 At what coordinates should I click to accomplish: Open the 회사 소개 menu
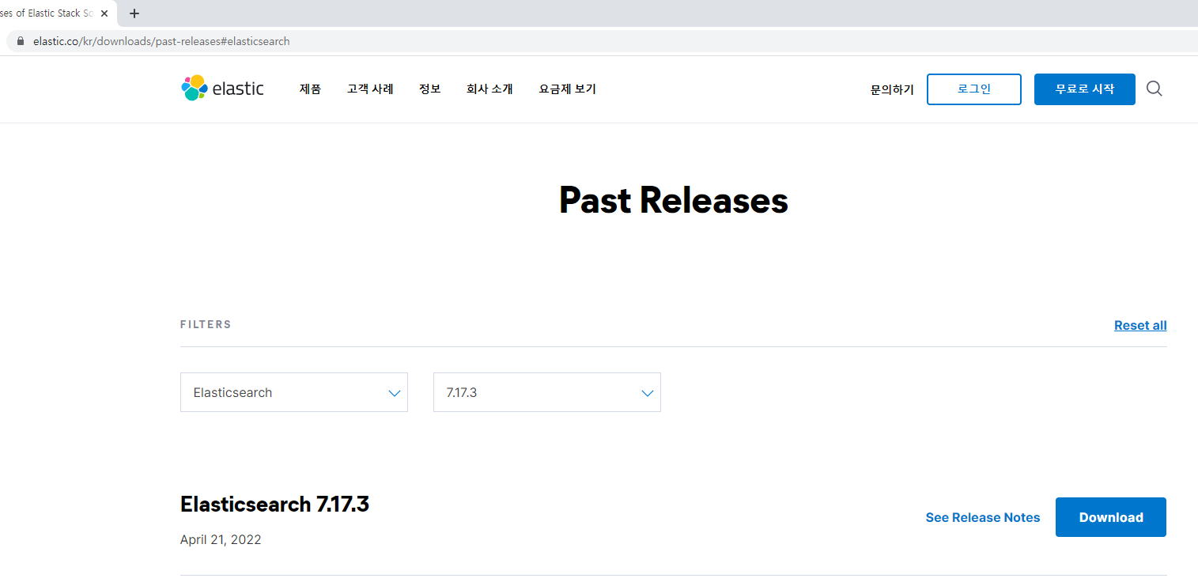coord(489,89)
